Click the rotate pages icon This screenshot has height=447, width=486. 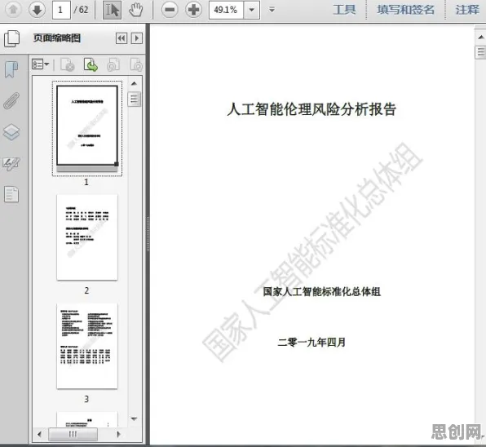click(x=113, y=64)
